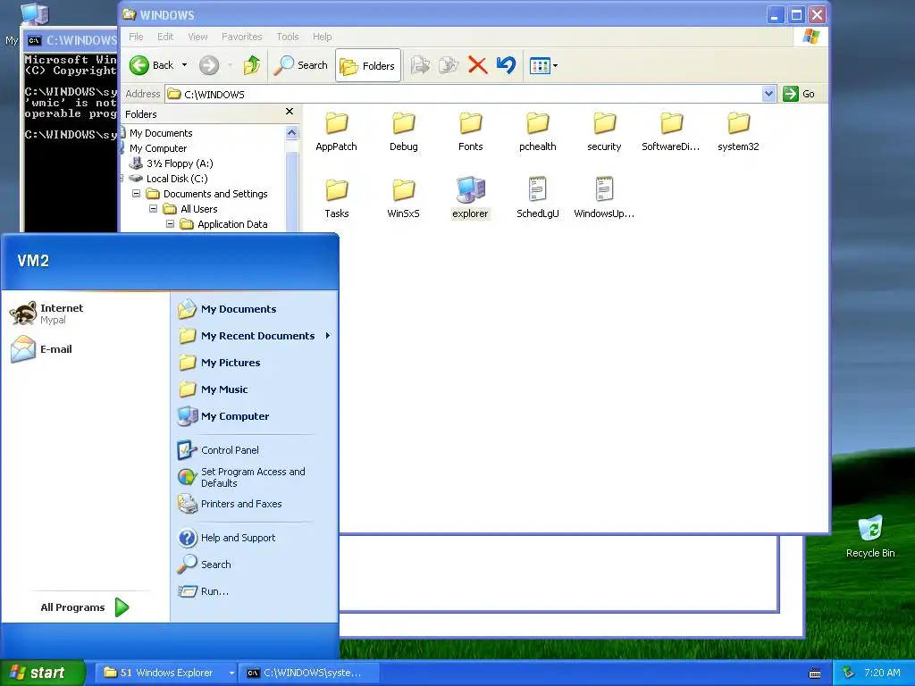The height and width of the screenshot is (686, 915).
Task: Select the explorer application icon
Action: (x=470, y=197)
